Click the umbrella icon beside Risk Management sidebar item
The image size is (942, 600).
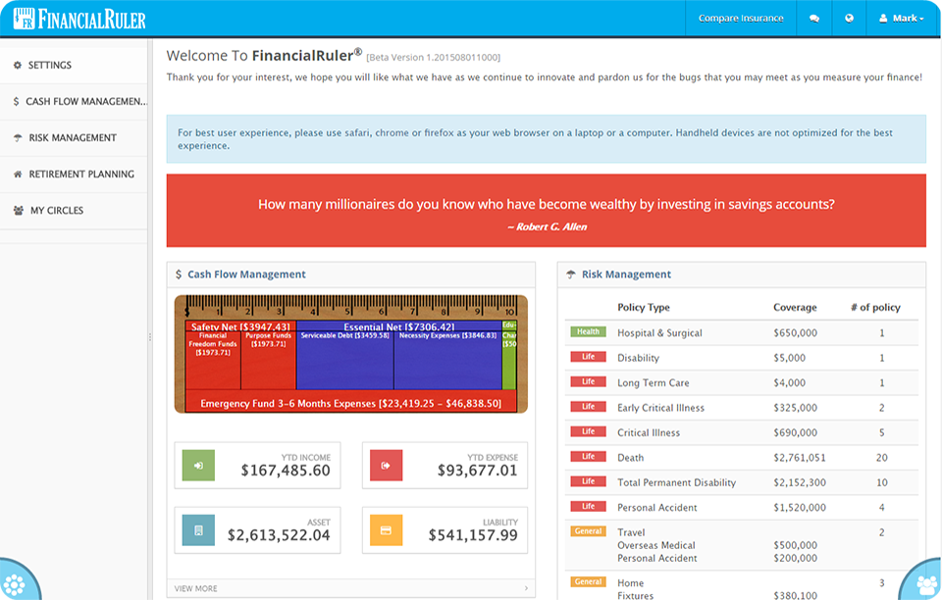18,138
